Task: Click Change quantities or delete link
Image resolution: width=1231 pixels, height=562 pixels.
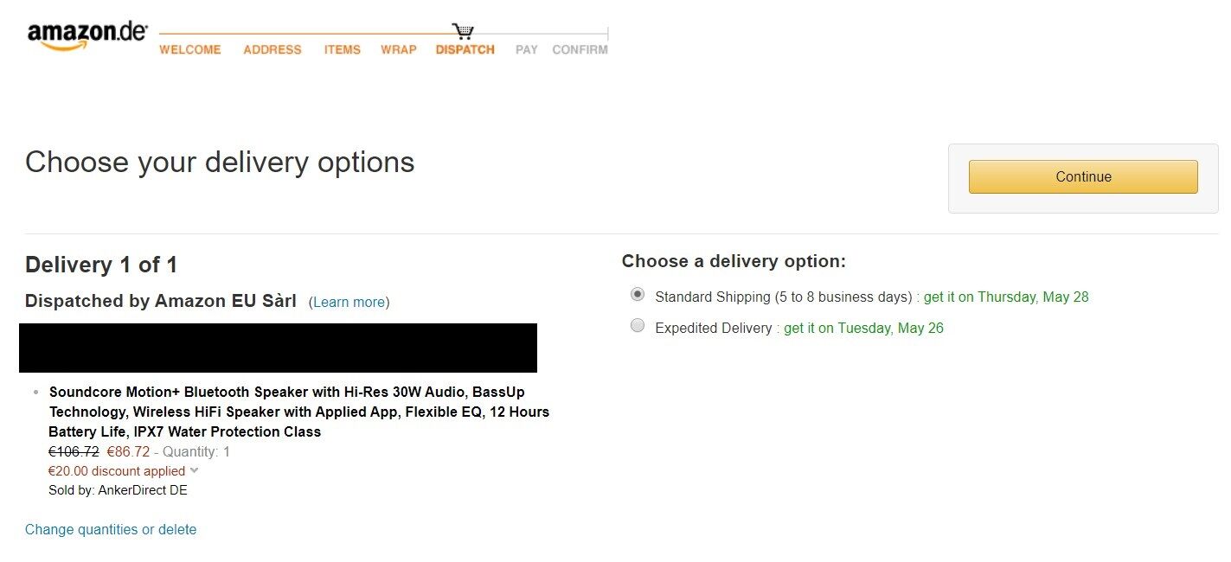Action: coord(111,529)
